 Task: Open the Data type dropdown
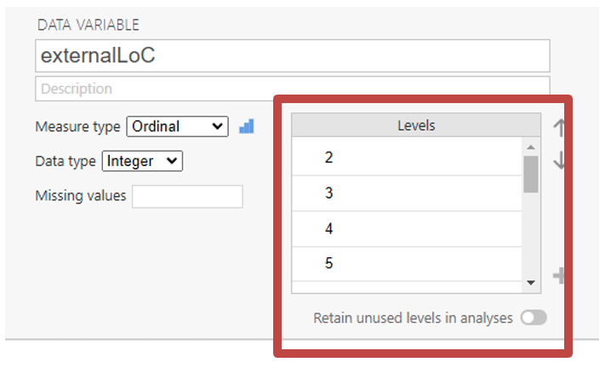point(142,160)
